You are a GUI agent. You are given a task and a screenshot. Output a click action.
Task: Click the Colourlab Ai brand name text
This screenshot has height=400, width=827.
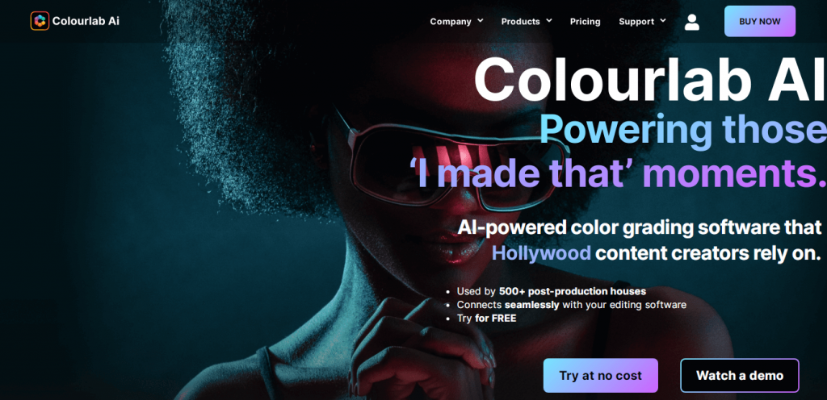click(x=86, y=21)
